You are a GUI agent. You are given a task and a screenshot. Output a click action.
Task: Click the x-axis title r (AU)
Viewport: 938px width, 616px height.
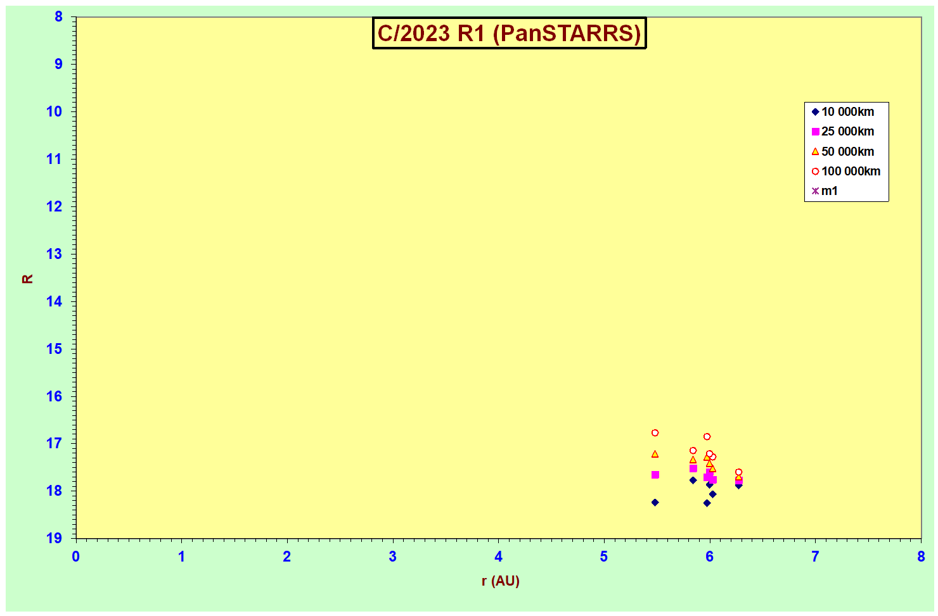pyautogui.click(x=500, y=581)
